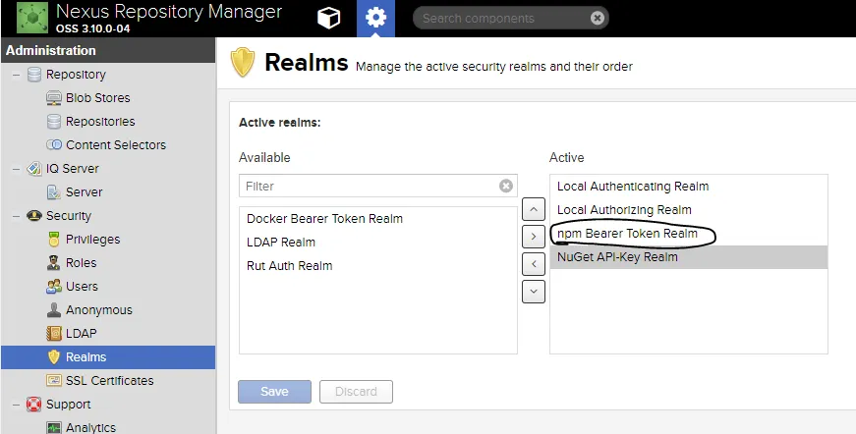Open the LDAP page

(82, 333)
